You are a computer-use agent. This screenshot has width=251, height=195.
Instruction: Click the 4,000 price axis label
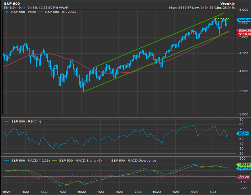coord(244,71)
